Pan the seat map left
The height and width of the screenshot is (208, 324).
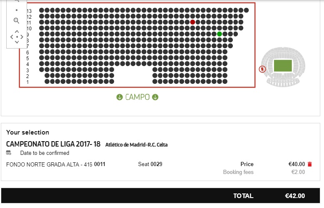11,37
